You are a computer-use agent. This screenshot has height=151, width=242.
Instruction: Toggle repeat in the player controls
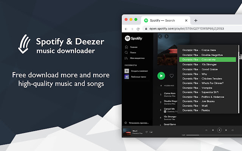click(233, 130)
